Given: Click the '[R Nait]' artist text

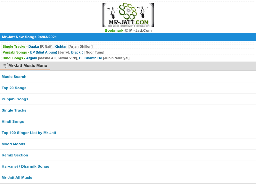Looking at the screenshot, I should click(x=46, y=46).
